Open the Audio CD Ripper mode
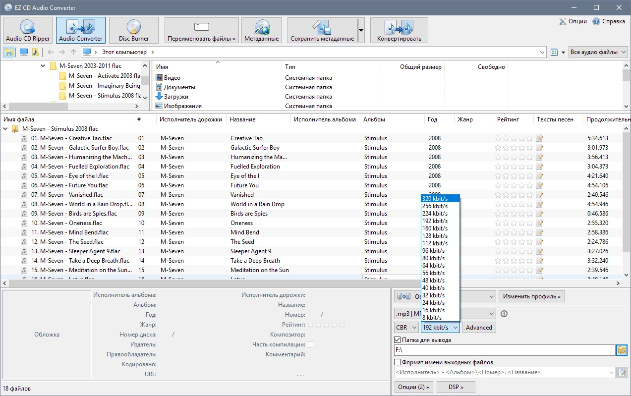 [28, 30]
